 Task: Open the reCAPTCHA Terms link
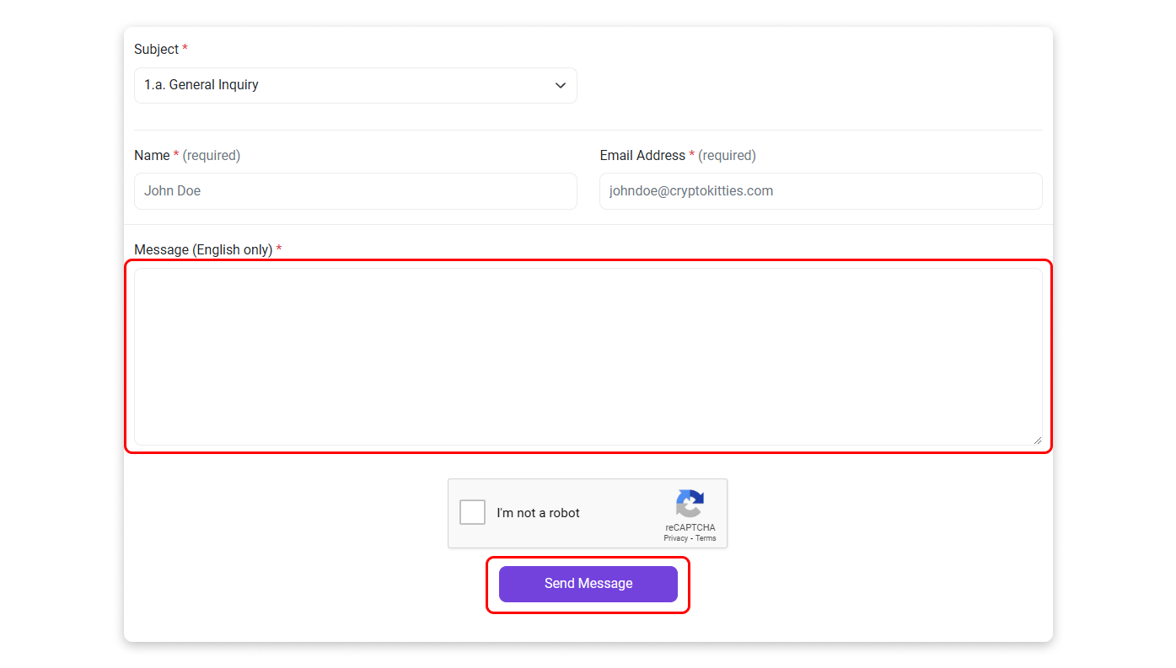click(706, 538)
